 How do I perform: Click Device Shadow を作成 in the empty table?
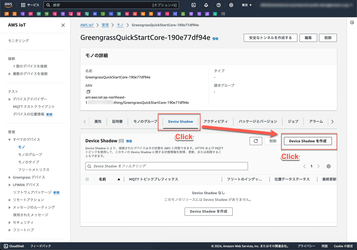tap(209, 211)
